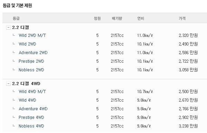Choose the Prestige 2WD trim

31,61
